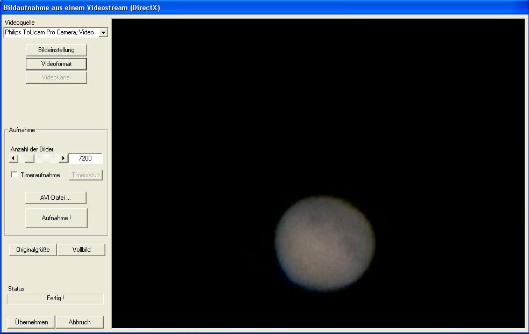Click the Timersetup button
Viewport: 529px width, 334px height.
pos(85,175)
